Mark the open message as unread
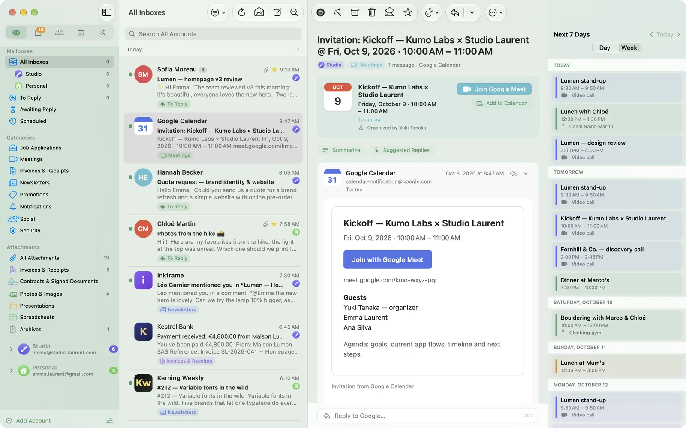The height and width of the screenshot is (428, 686). click(390, 12)
